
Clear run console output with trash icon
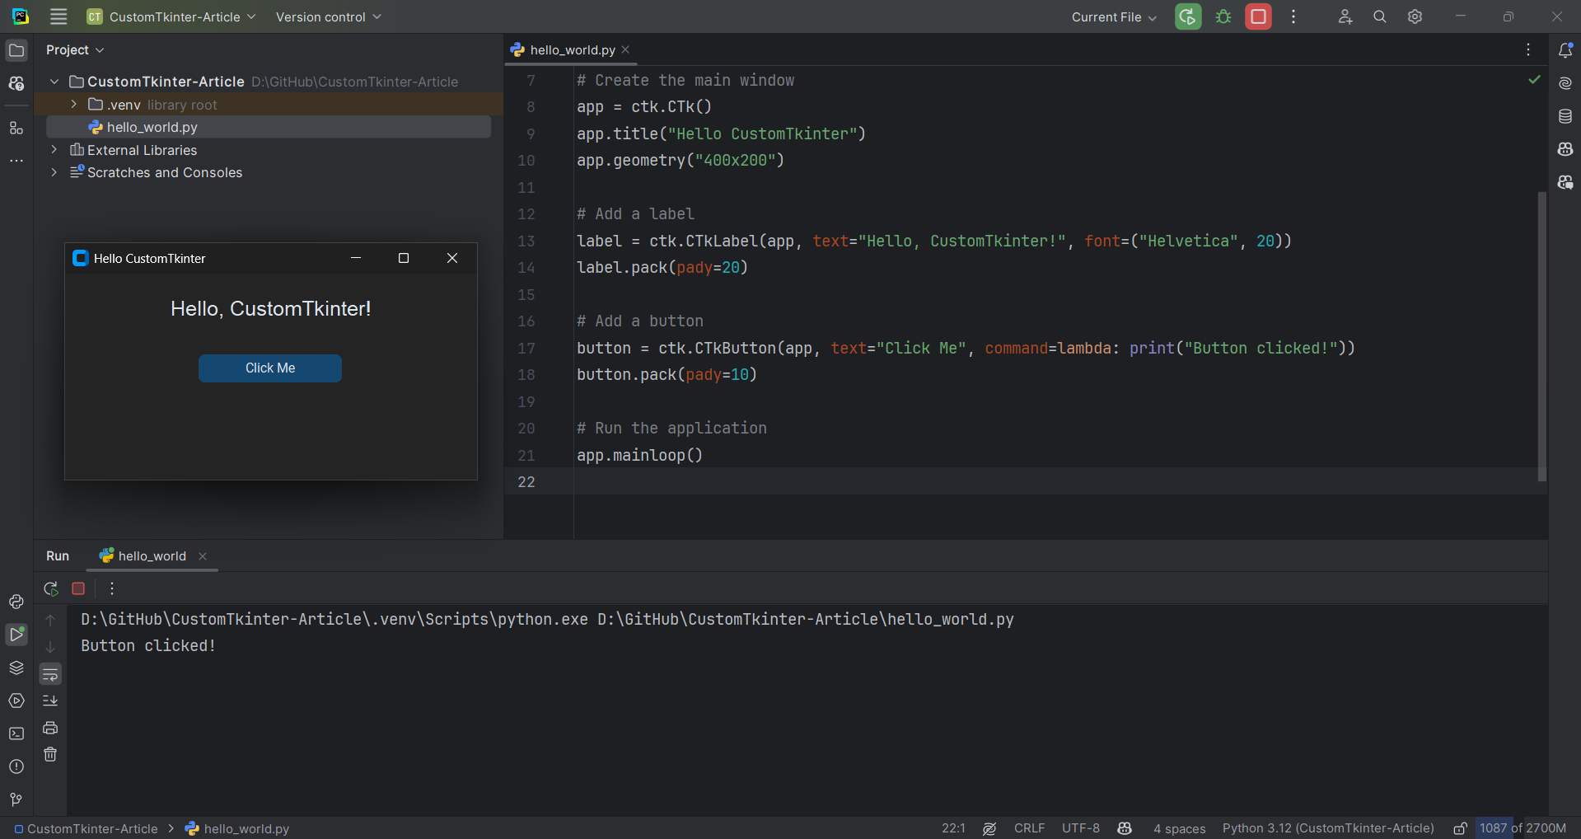50,755
